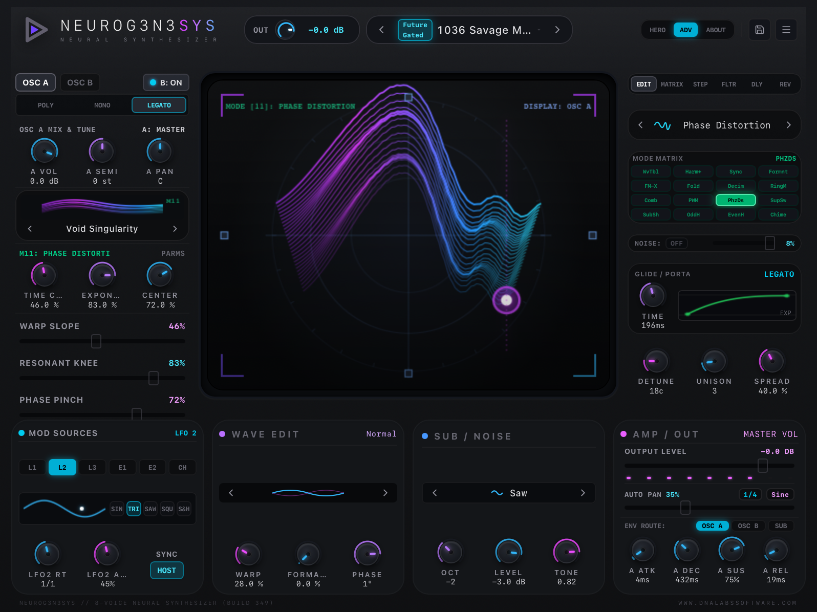The height and width of the screenshot is (612, 817).
Task: Click previous wave edit shape arrow
Action: (x=231, y=493)
